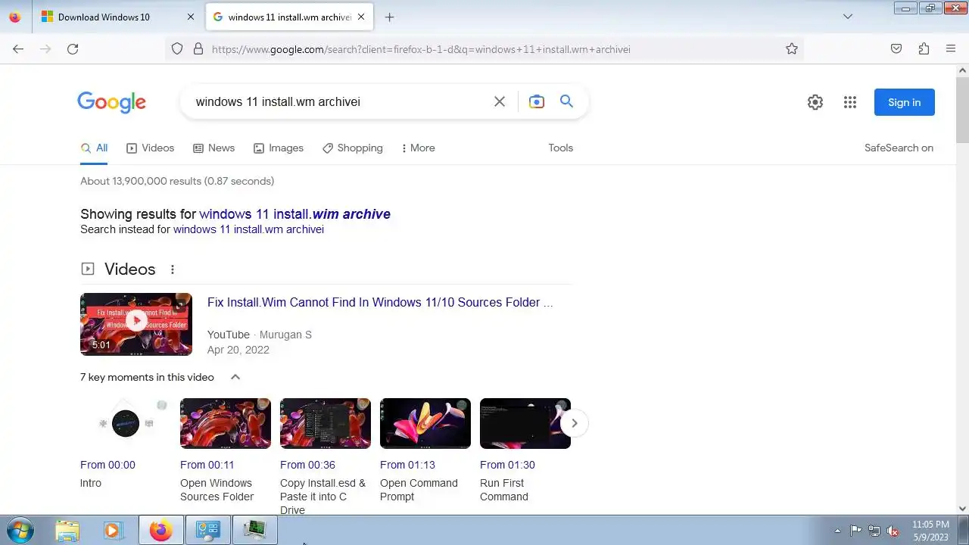The height and width of the screenshot is (545, 969).
Task: Select the All results tab
Action: [x=95, y=148]
